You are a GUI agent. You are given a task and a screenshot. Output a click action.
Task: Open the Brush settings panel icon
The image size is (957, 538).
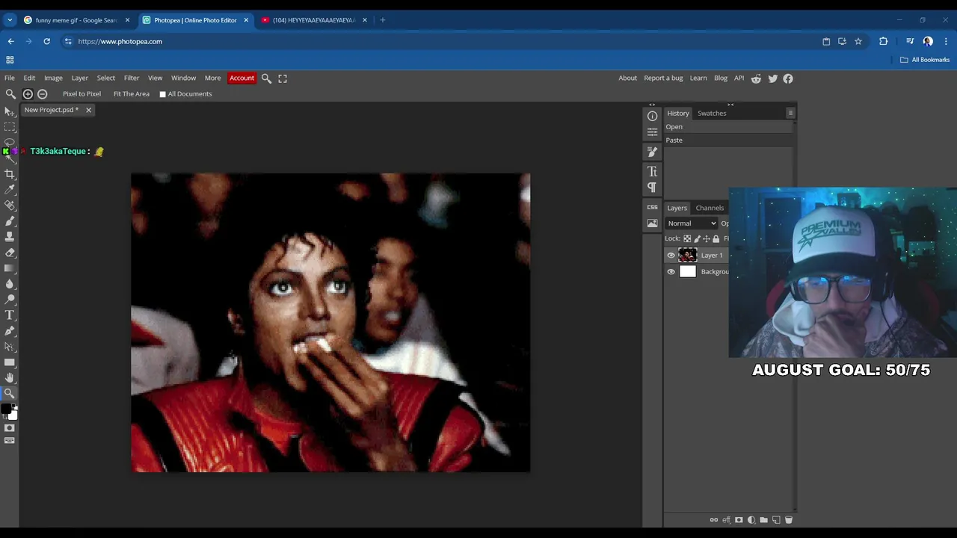point(652,152)
